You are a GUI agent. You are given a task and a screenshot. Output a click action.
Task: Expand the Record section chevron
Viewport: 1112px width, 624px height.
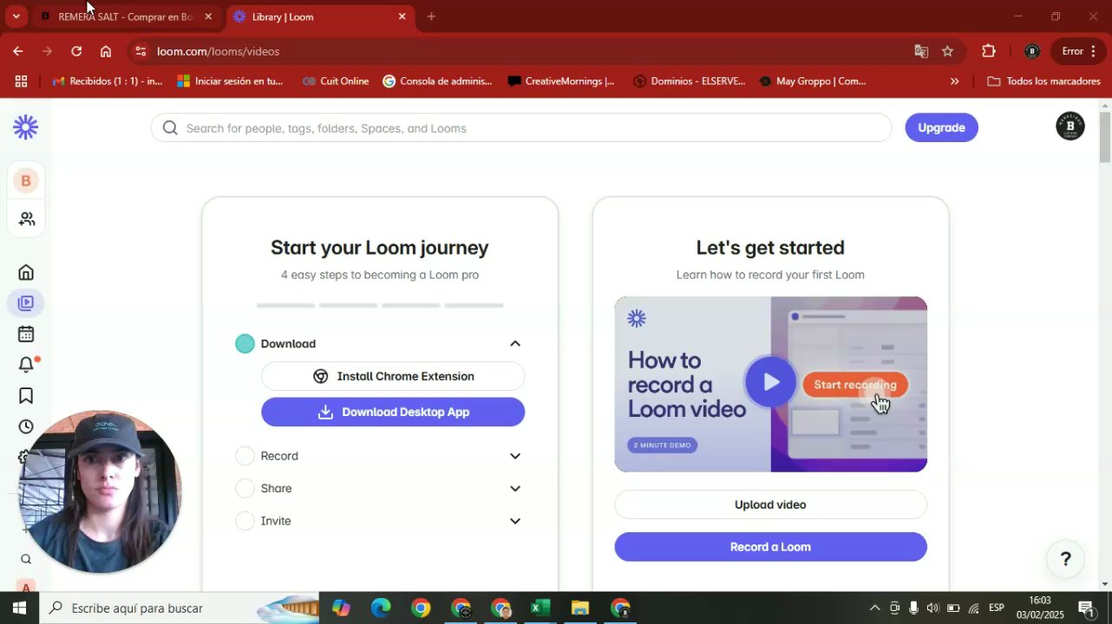coord(515,456)
